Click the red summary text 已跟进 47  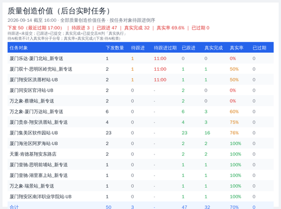[x=107, y=28]
